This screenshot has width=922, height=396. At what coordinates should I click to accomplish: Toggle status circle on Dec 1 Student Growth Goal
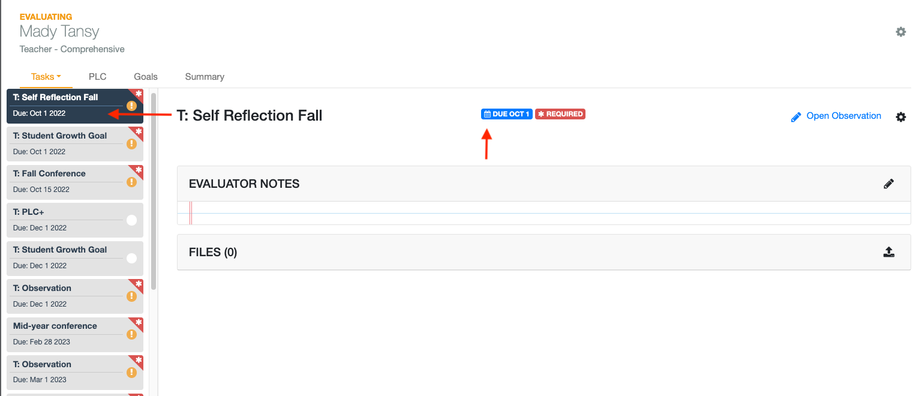tap(131, 258)
